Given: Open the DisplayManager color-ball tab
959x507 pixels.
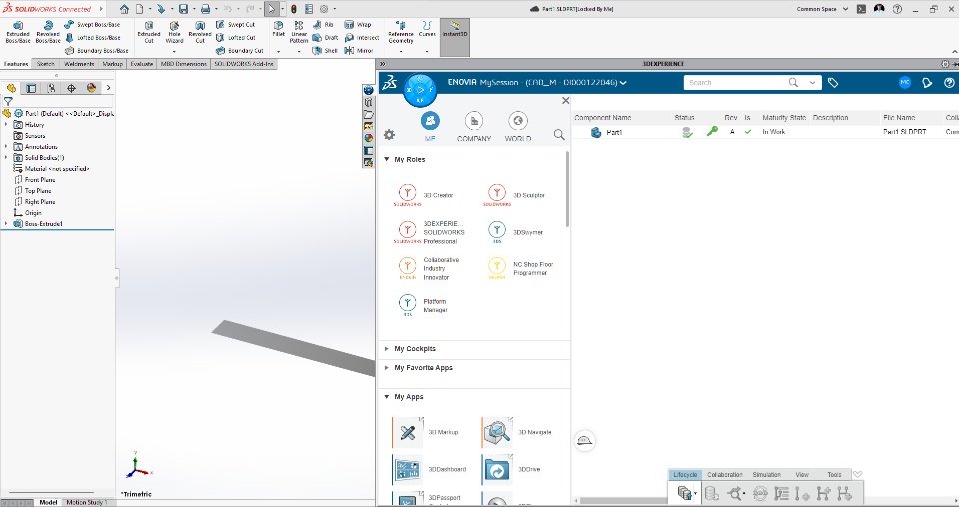Looking at the screenshot, I should 91,88.
